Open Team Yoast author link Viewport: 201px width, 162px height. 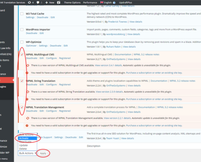112,139
